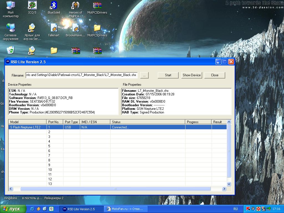The width and height of the screenshot is (284, 213).
Task: Click the Kaspersky tray icon
Action: (248, 209)
